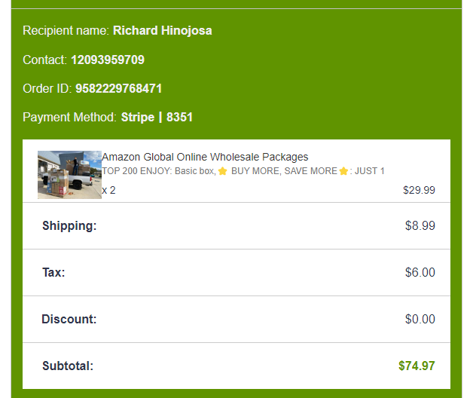The image size is (470, 398).
Task: Click the Subtotal label
Action: click(x=68, y=366)
